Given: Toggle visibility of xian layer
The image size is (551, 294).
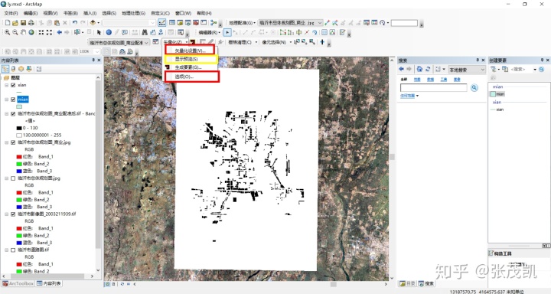Looking at the screenshot, I should (13, 85).
